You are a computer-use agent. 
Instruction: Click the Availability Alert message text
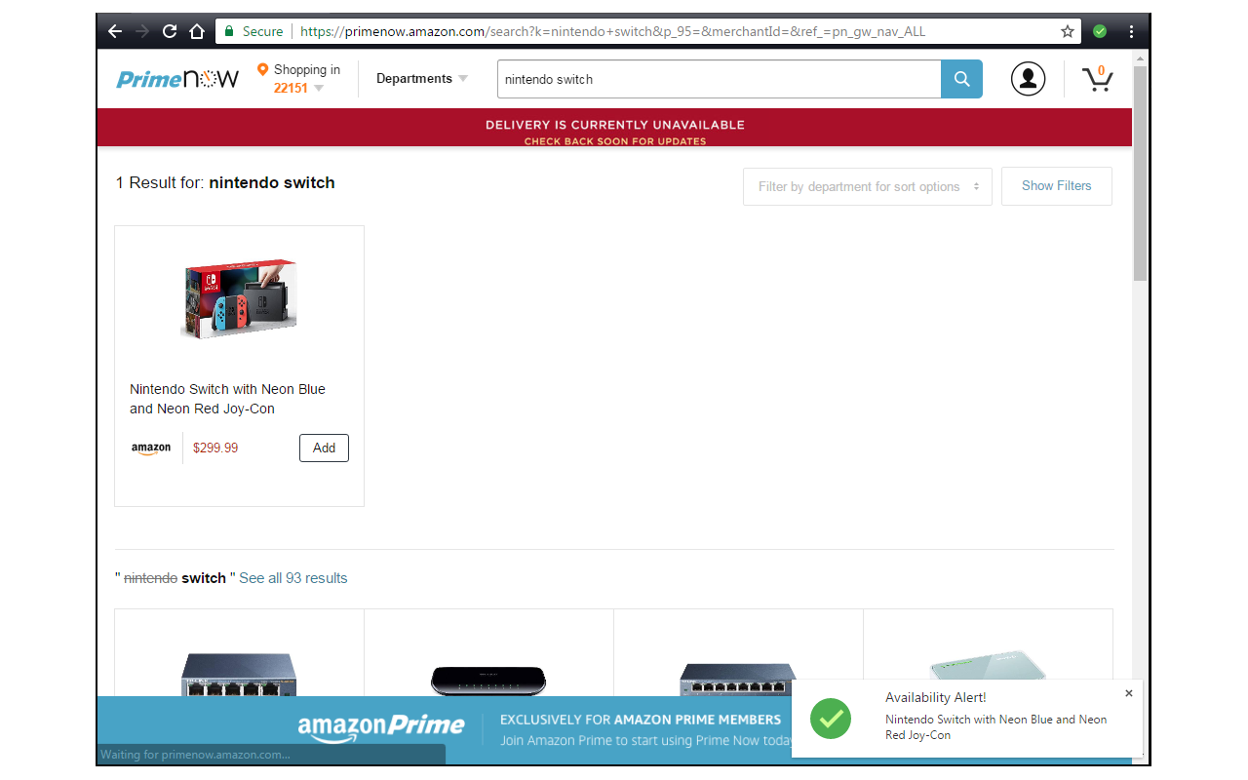(995, 727)
